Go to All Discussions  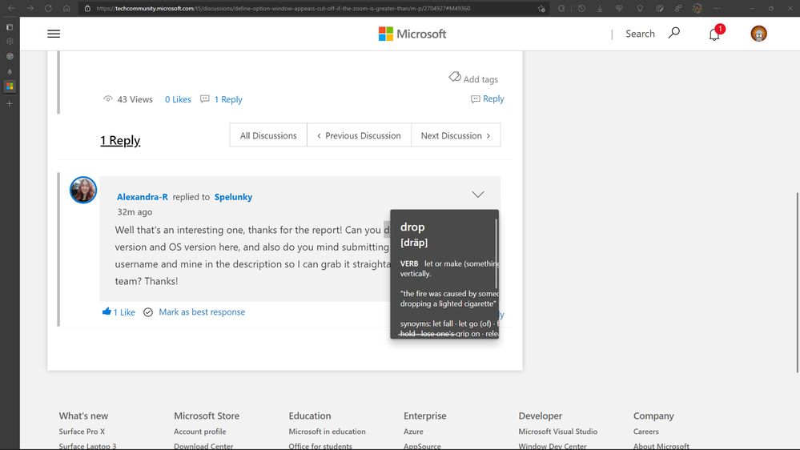click(x=268, y=135)
